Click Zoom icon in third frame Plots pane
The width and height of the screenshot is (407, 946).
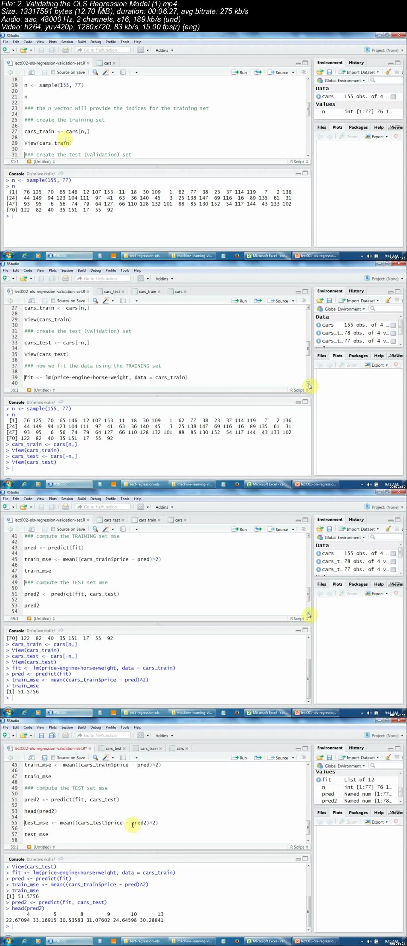tap(349, 594)
